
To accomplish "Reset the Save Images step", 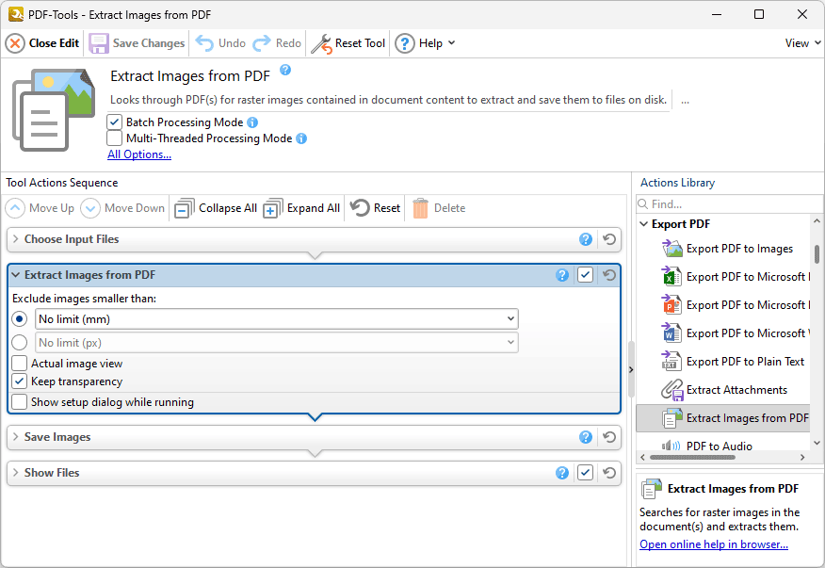I will tap(609, 437).
